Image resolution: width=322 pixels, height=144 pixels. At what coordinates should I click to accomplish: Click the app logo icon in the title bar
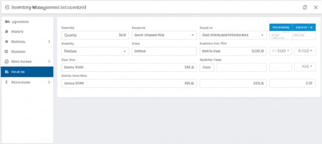click(x=7, y=8)
